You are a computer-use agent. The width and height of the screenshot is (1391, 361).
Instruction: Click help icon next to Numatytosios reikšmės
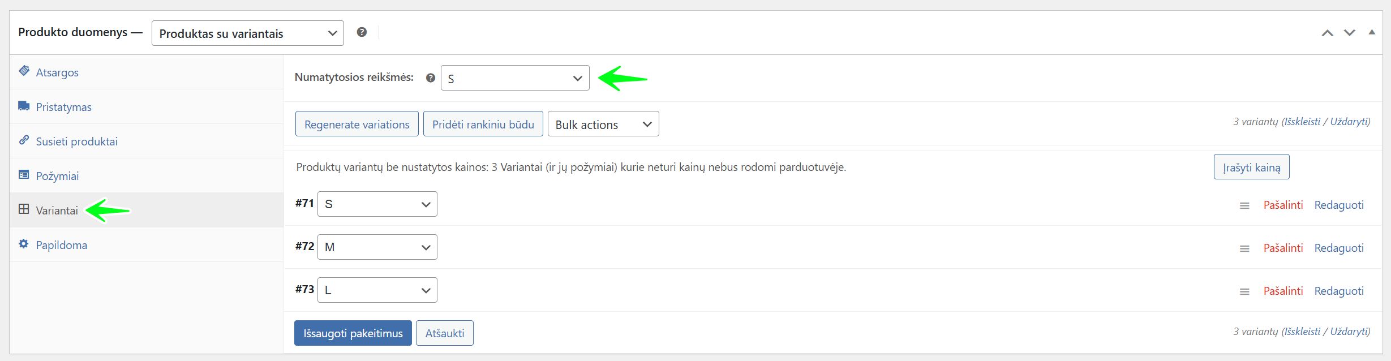pos(431,78)
